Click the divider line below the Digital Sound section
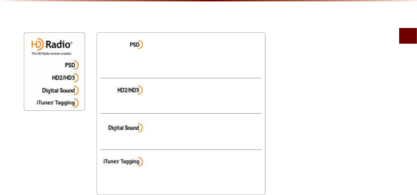This screenshot has height=195, width=417. 181,150
